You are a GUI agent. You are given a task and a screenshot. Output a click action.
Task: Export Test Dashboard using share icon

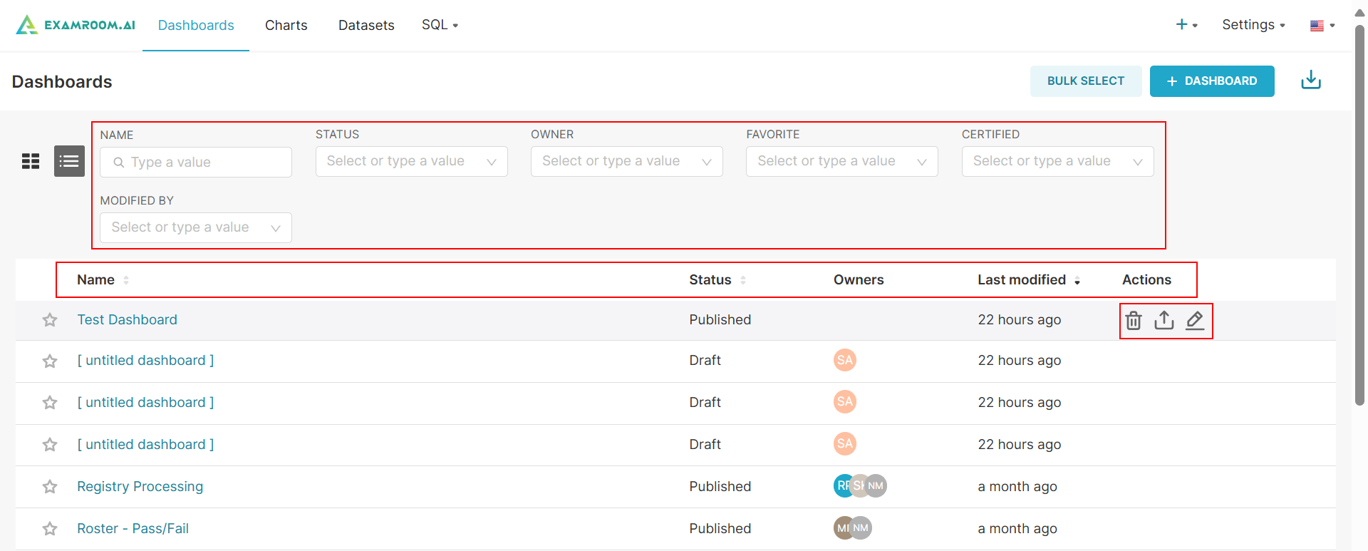(1164, 321)
